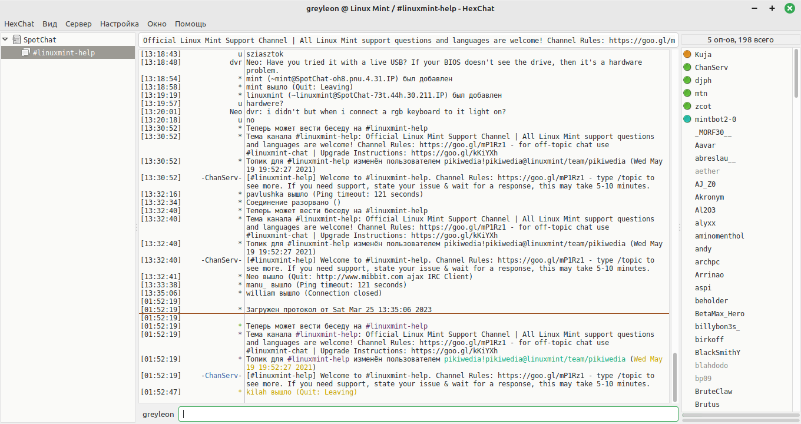Click 'Соединение разорвано ()' message
Image resolution: width=801 pixels, height=424 pixels.
pyautogui.click(x=293, y=202)
